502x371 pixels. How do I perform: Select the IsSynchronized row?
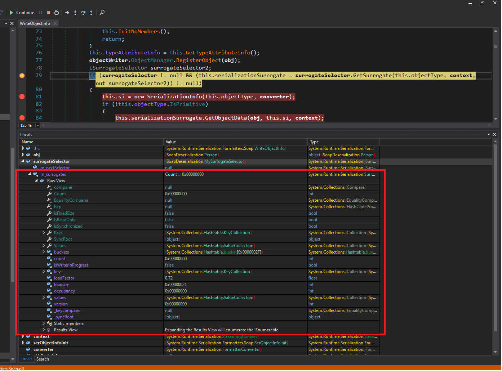click(x=199, y=226)
